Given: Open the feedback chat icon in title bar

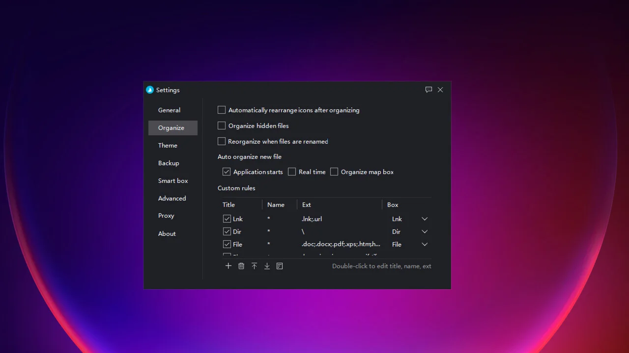Looking at the screenshot, I should pos(429,90).
